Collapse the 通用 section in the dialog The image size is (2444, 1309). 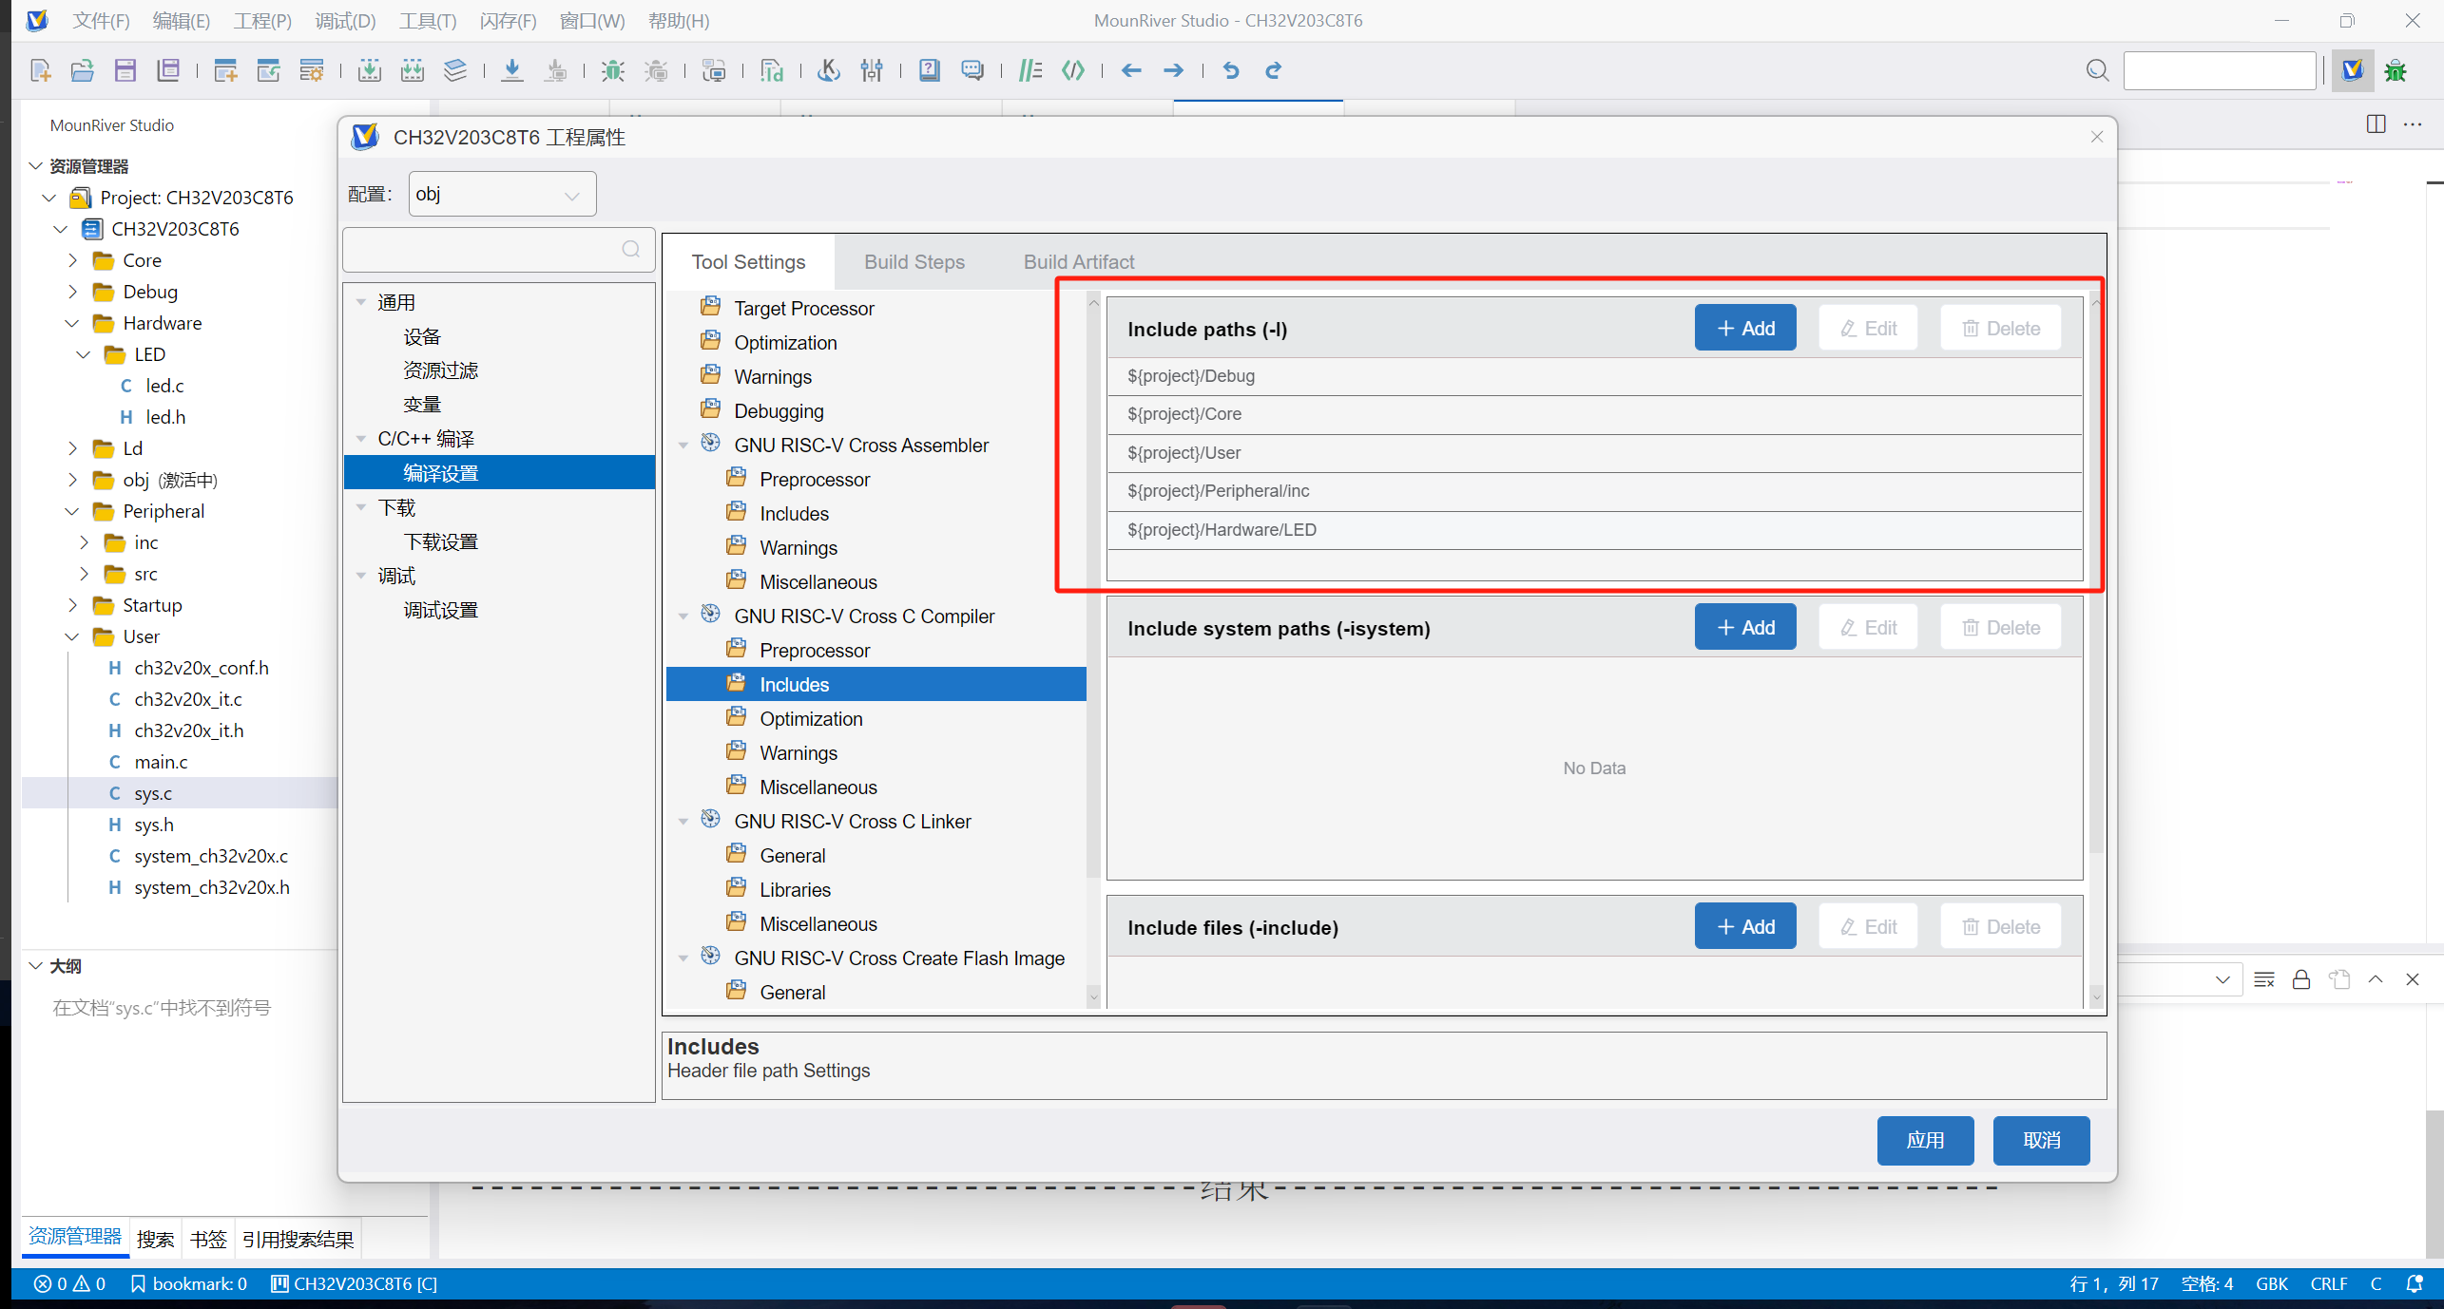(x=361, y=302)
